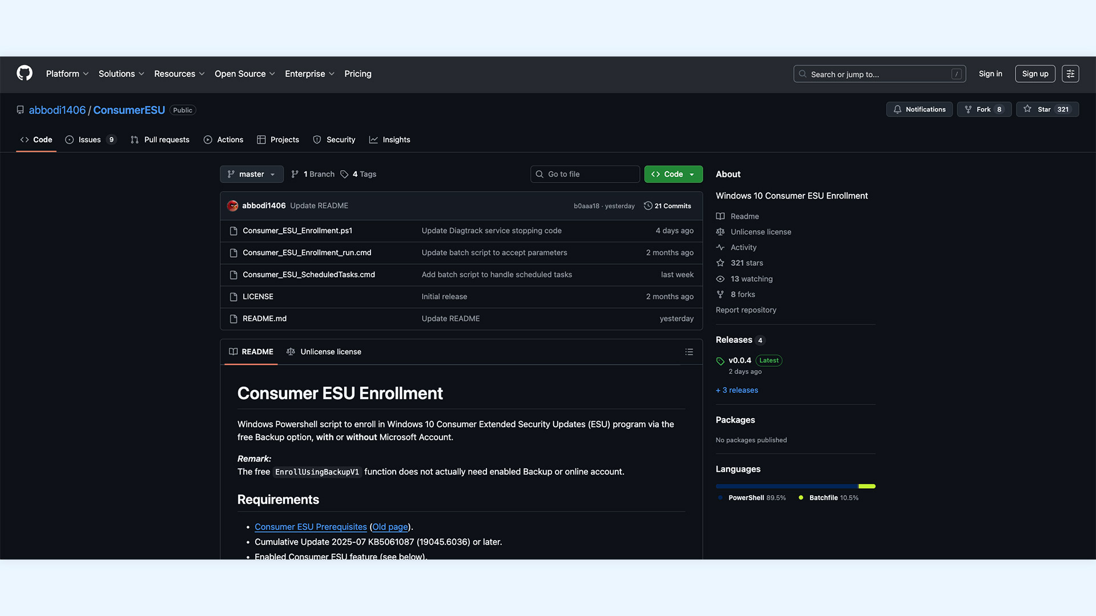Expand the master branch dropdown
This screenshot has width=1096, height=616.
[x=252, y=174]
